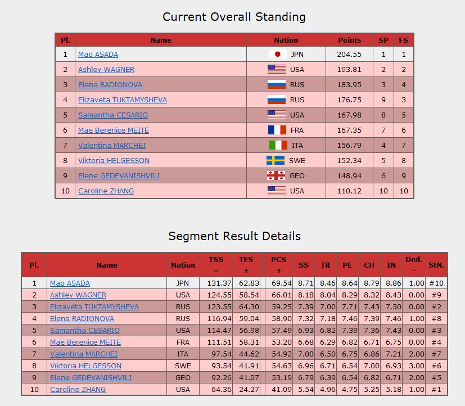Viewport: 465px width, 406px height.
Task: Click Caroline Zhang's USA flag in standings
Action: pos(277,191)
